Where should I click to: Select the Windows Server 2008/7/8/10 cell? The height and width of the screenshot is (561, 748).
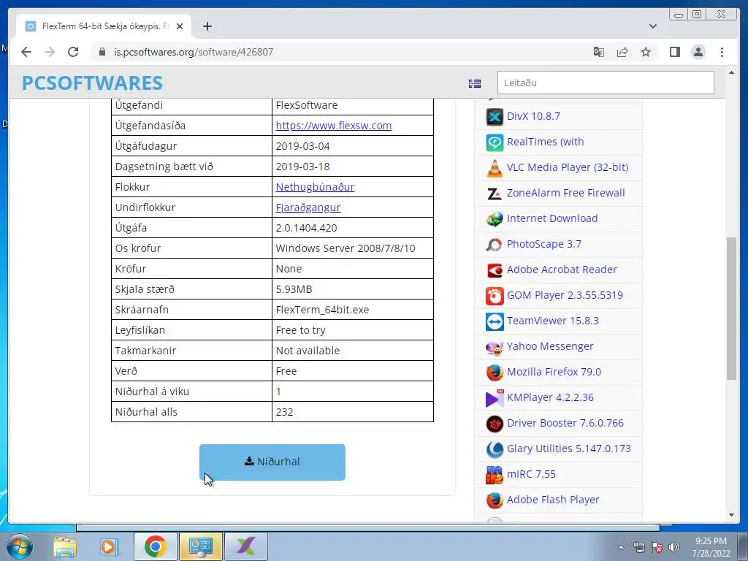tap(353, 248)
